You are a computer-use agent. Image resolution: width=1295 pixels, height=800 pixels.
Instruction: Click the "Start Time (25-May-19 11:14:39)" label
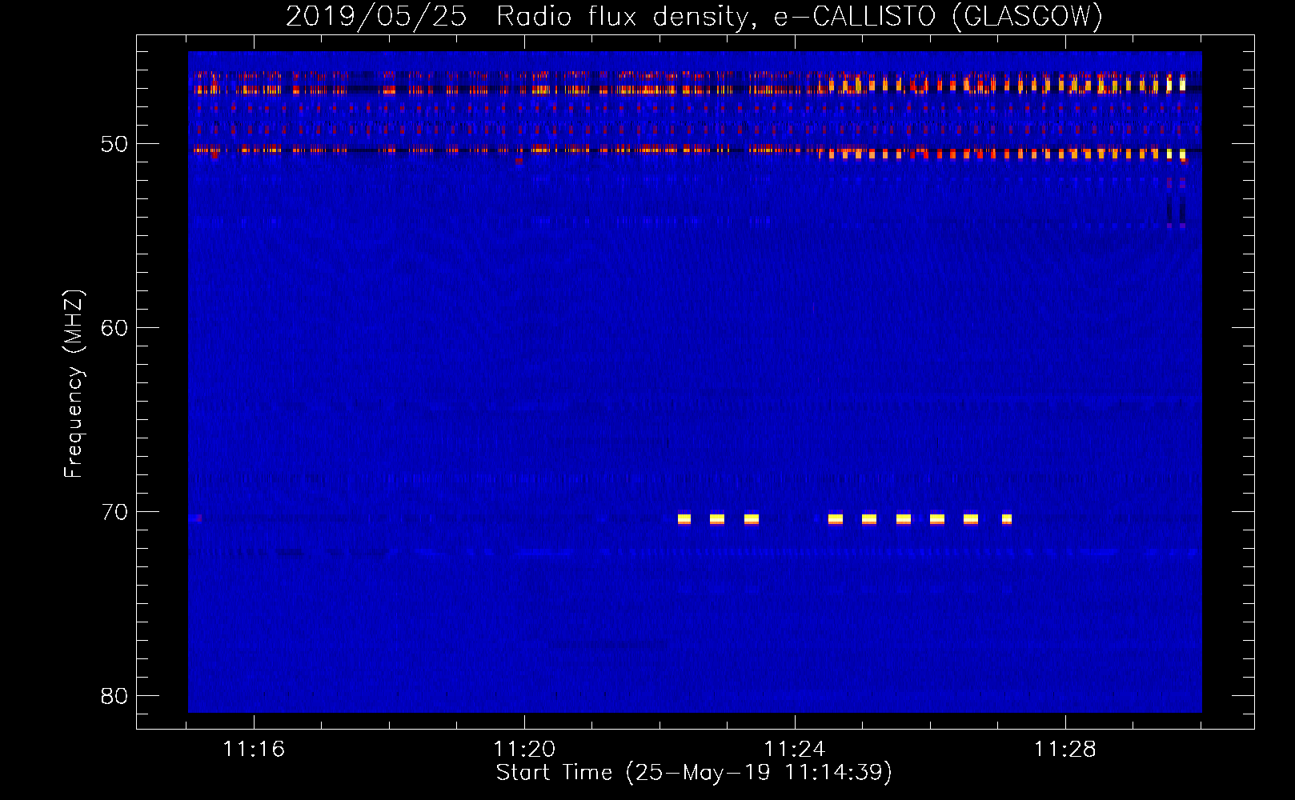tap(694, 773)
